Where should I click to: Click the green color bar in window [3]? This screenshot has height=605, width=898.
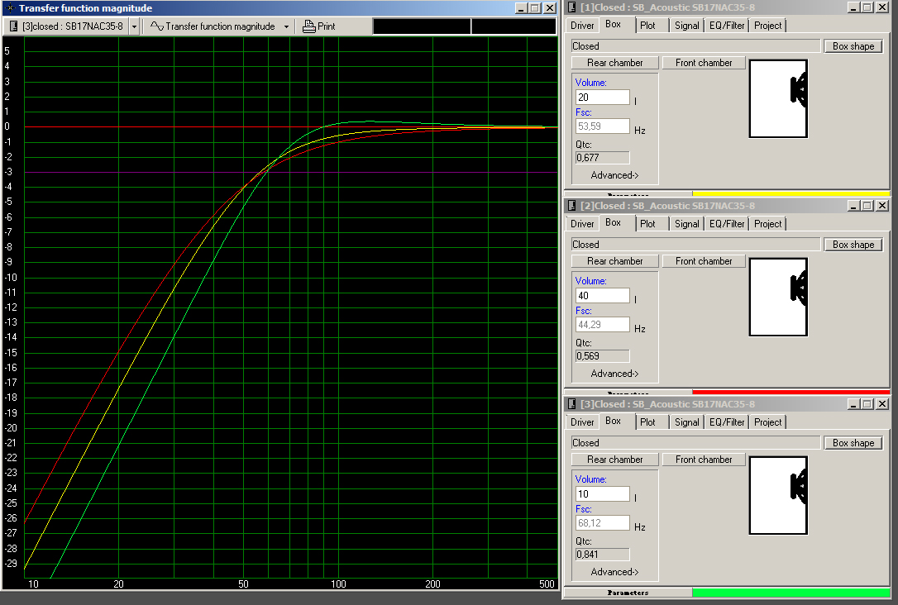tap(791, 593)
